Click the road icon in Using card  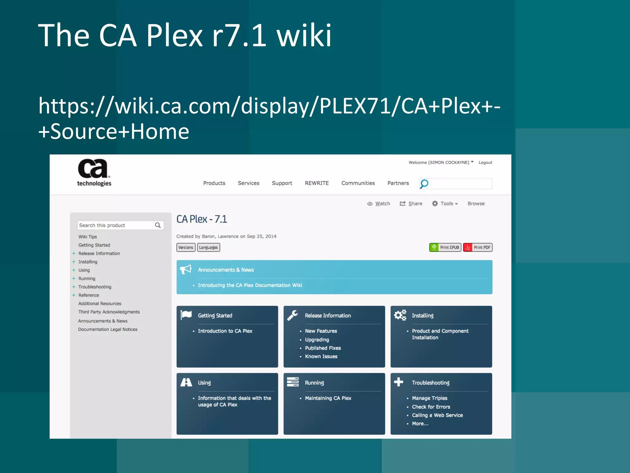[186, 382]
